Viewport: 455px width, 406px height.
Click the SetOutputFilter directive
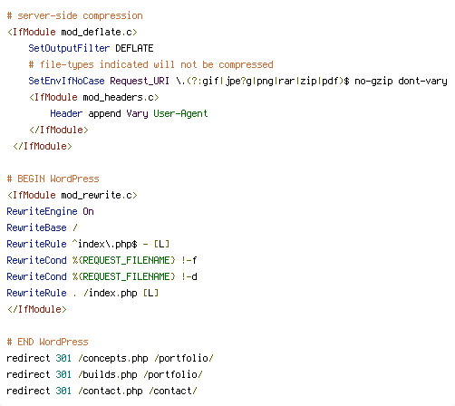(69, 48)
